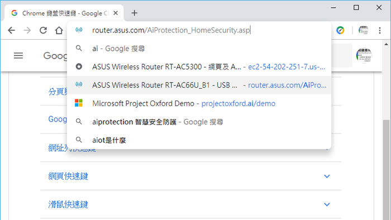Select the Chrome 鍵盤快速鍵 tab

pos(64,13)
